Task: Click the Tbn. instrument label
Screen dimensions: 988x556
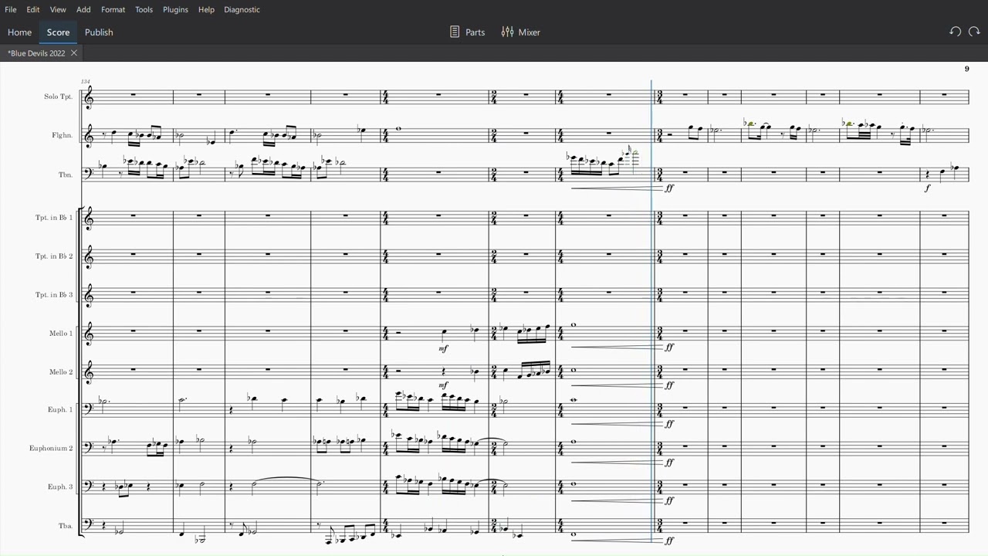Action: click(66, 175)
